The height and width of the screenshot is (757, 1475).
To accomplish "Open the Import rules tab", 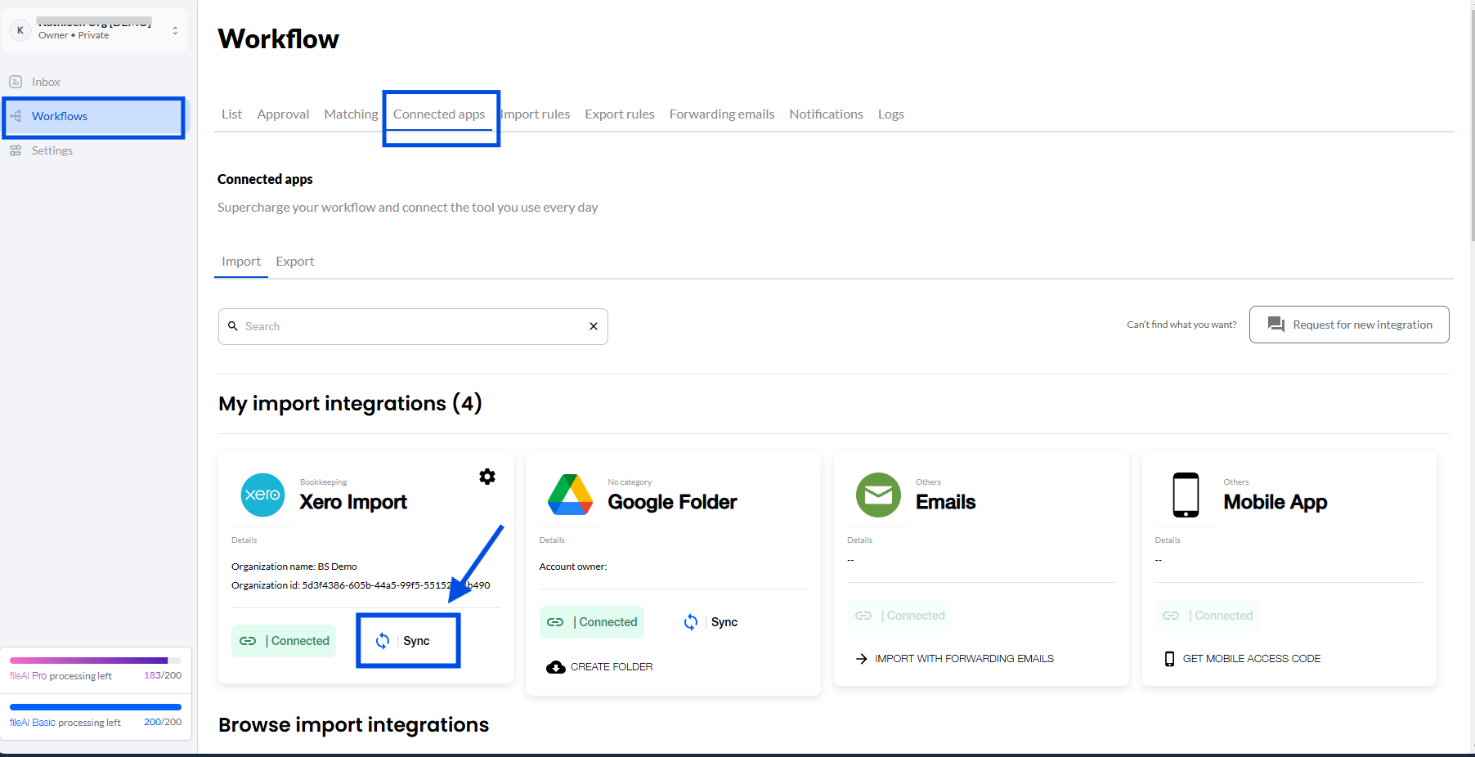I will pyautogui.click(x=535, y=114).
